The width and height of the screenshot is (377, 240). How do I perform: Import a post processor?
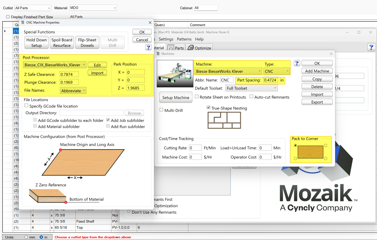tap(97, 73)
